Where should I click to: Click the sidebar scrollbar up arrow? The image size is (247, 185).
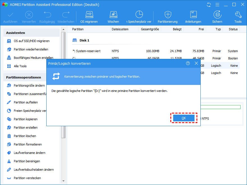pyautogui.click(x=63, y=29)
